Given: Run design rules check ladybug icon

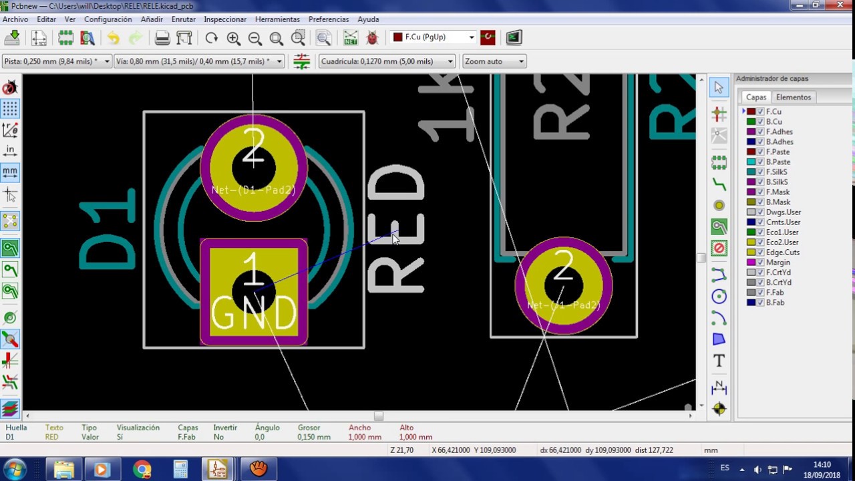Looking at the screenshot, I should pos(372,38).
